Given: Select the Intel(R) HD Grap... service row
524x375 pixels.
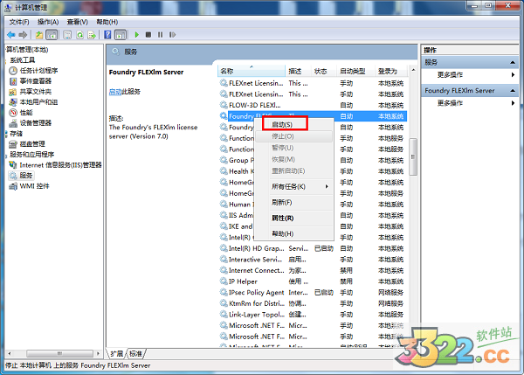Looking at the screenshot, I should point(312,248).
